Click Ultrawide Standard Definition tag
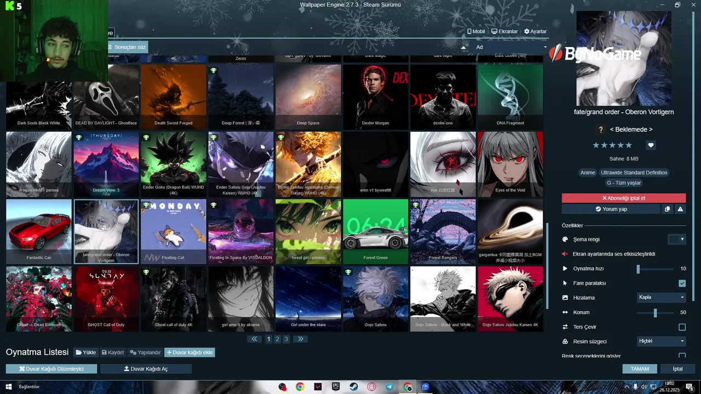The image size is (701, 394). [634, 172]
